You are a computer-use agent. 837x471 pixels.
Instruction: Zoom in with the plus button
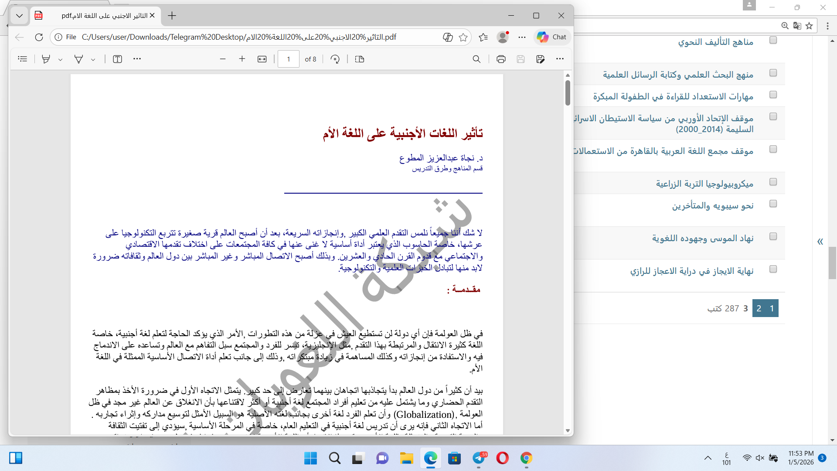click(x=242, y=59)
